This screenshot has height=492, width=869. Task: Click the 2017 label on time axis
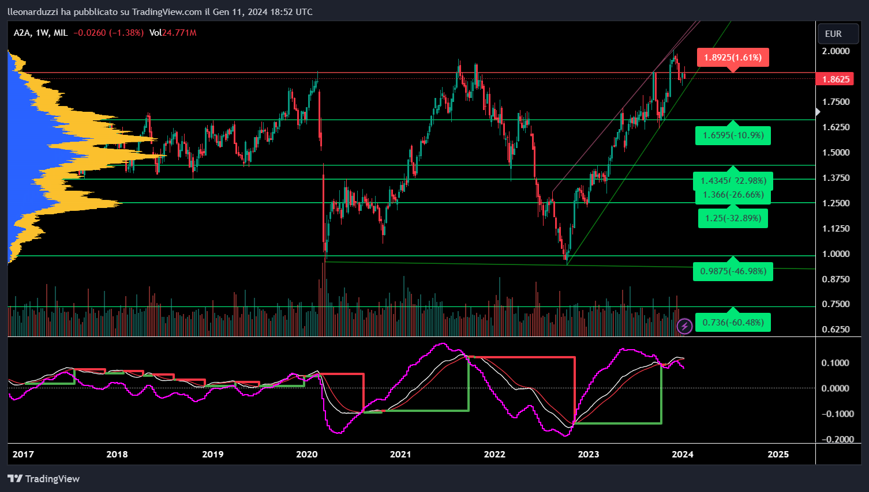(23, 454)
